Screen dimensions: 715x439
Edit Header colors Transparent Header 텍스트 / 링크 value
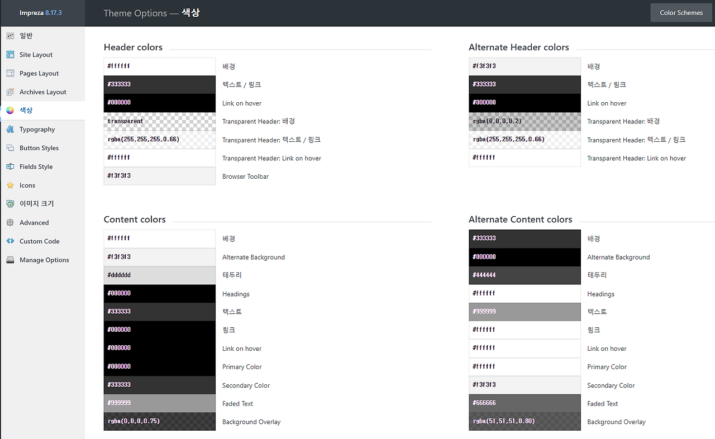coord(160,140)
